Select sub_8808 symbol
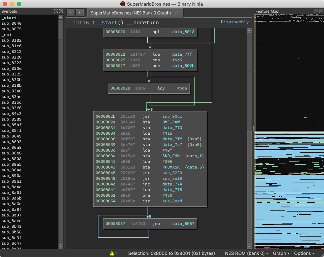Screen dimensions: 324x257 11,159
